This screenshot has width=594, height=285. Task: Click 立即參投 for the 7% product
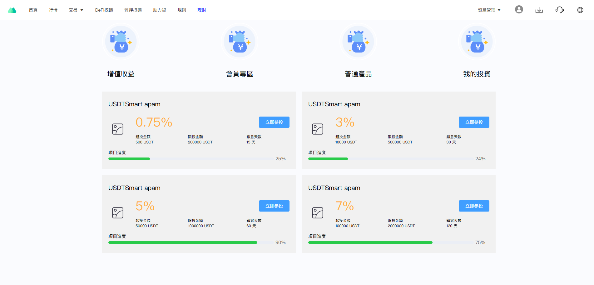coord(474,206)
